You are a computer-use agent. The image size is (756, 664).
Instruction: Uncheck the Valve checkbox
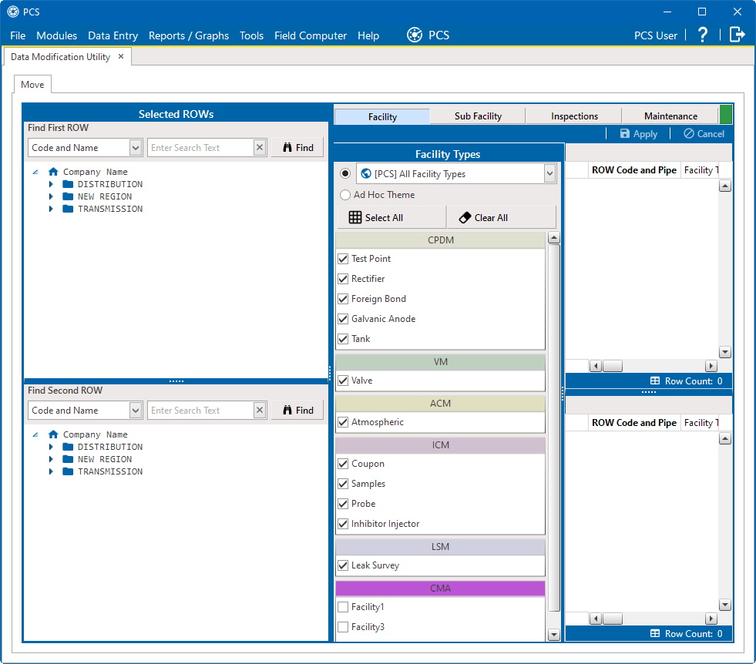coord(343,381)
